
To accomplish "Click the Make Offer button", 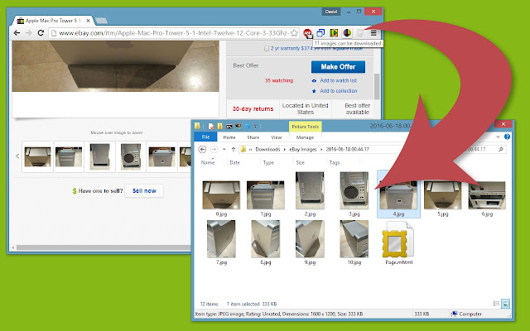I will [338, 67].
